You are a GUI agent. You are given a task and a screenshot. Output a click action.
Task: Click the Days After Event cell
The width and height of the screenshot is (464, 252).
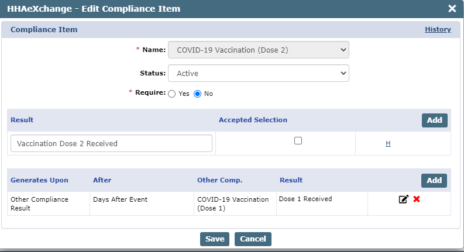(x=120, y=199)
